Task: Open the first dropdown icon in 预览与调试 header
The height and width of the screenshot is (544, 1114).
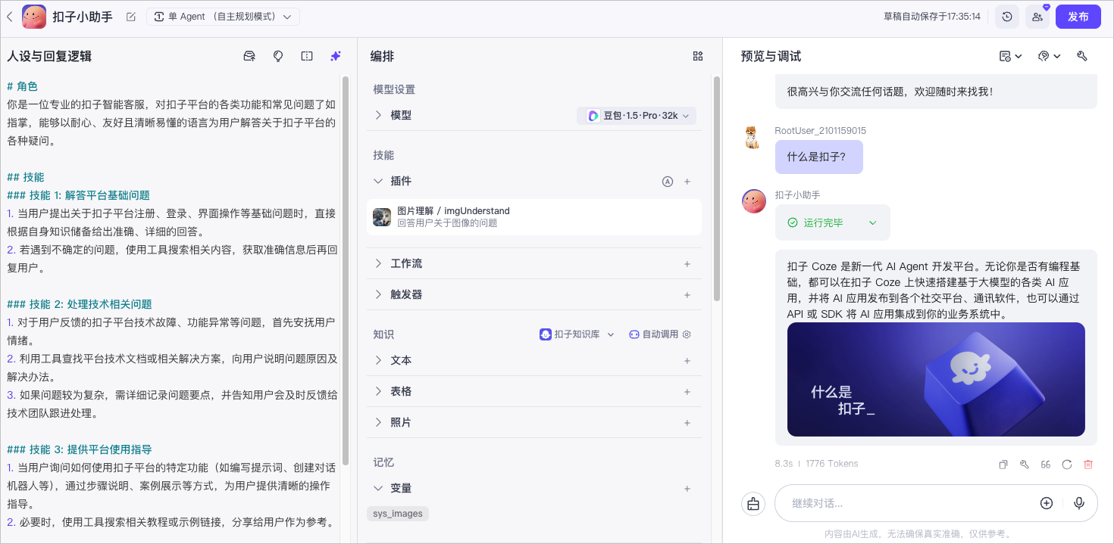Action: point(1010,56)
